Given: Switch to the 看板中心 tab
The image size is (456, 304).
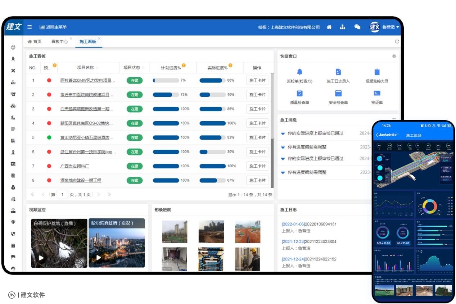Looking at the screenshot, I should tap(59, 42).
